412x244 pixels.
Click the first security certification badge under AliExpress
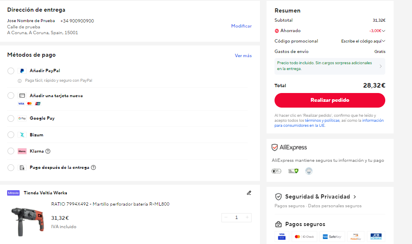277,171
